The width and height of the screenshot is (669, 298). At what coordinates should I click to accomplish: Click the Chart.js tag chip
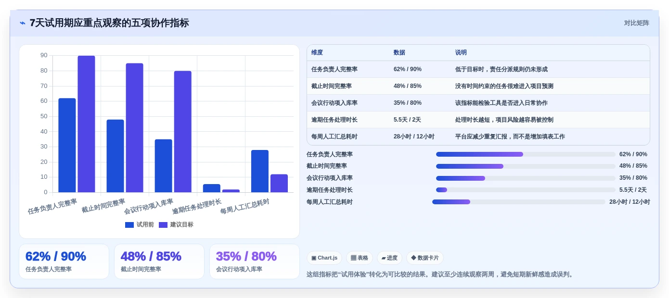(x=324, y=258)
